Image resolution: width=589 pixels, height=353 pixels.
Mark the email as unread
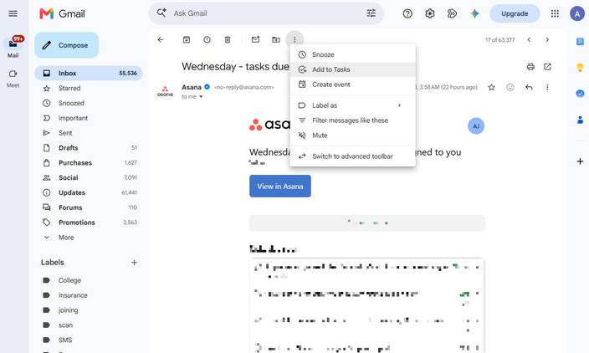(255, 39)
